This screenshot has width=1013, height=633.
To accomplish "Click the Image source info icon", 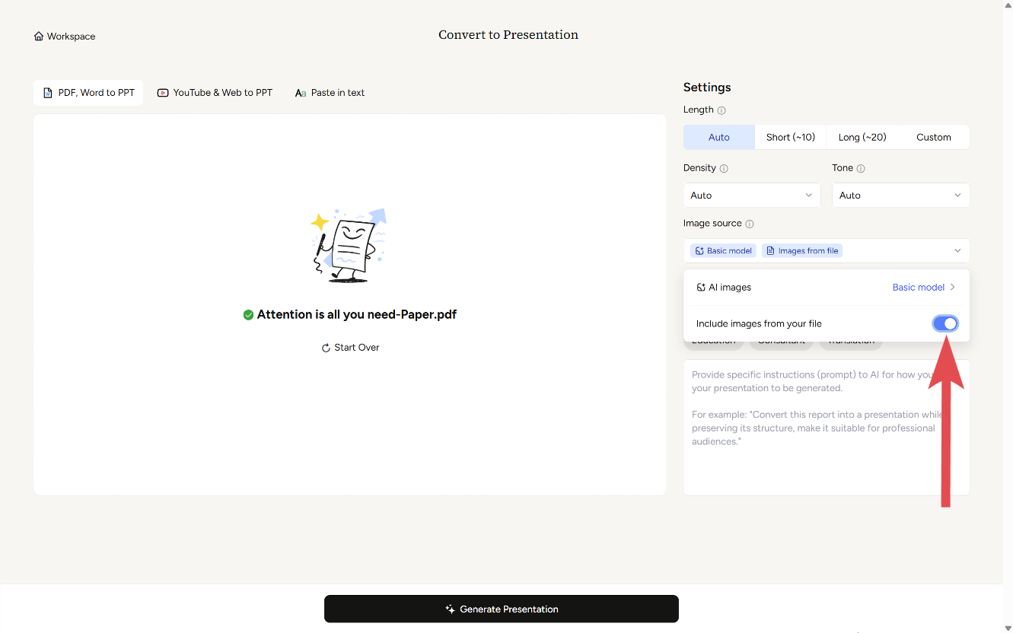I will 750,224.
